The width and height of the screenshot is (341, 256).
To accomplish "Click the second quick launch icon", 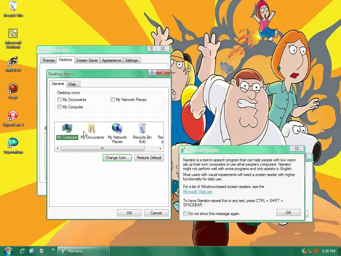I will click(32, 251).
